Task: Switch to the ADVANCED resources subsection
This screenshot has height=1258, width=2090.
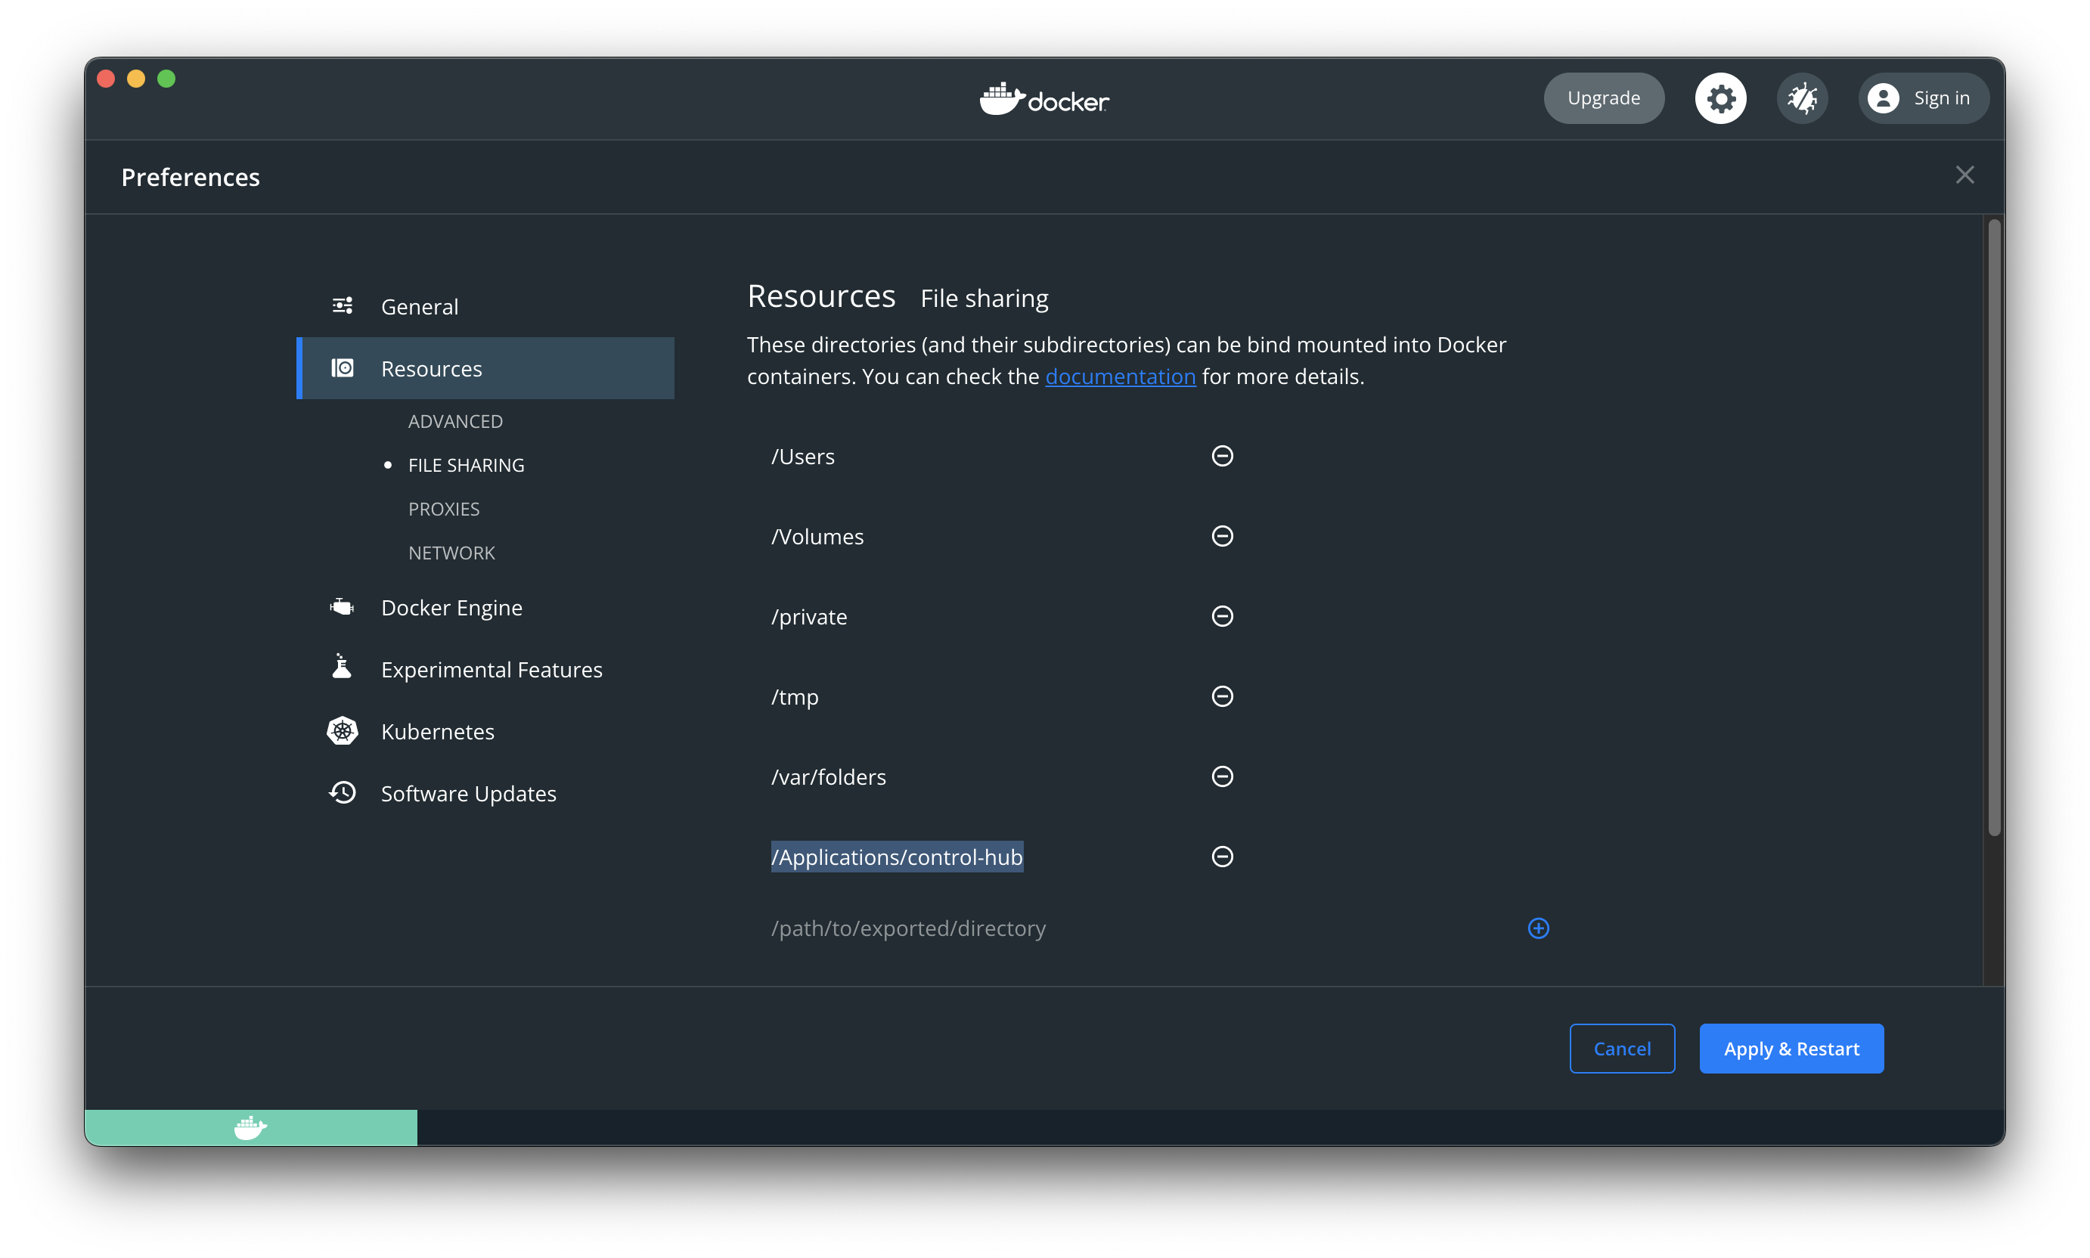Action: click(x=455, y=421)
